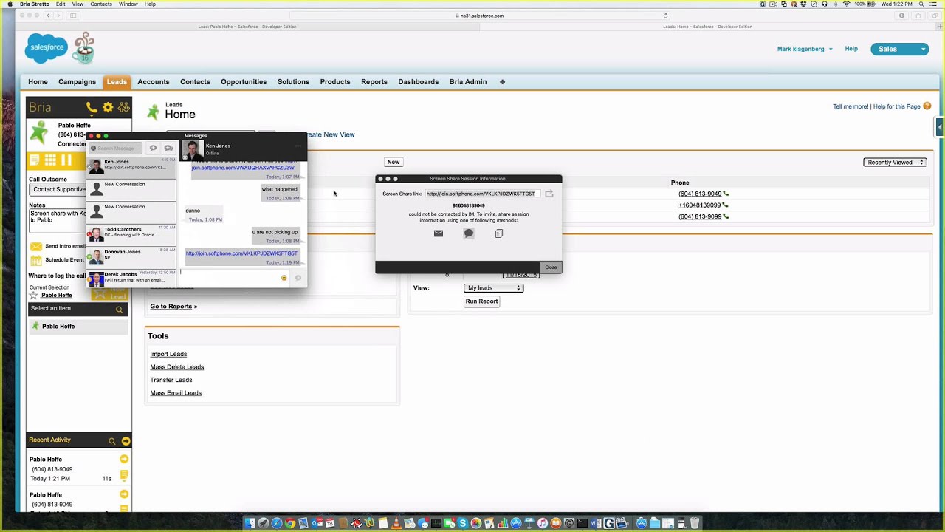Click the help question mark icon
945x532 pixels.
927,106
